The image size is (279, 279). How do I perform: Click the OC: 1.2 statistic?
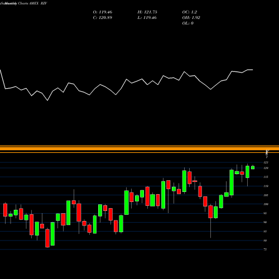pyautogui.click(x=190, y=12)
